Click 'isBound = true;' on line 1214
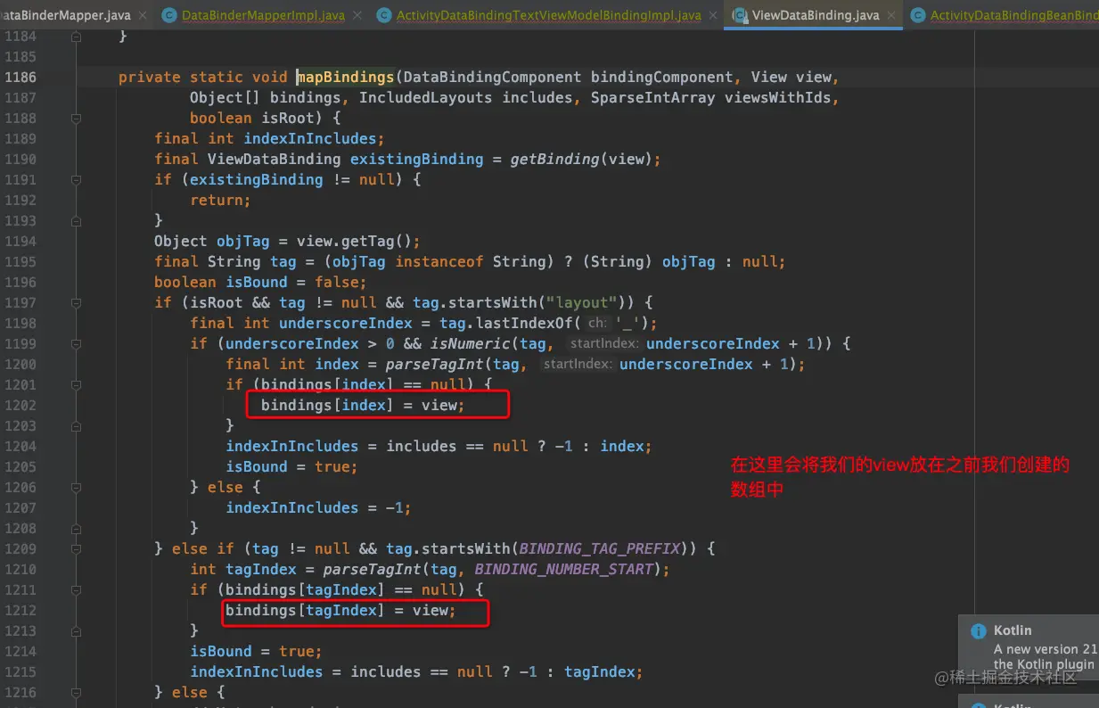1099x708 pixels. (256, 651)
